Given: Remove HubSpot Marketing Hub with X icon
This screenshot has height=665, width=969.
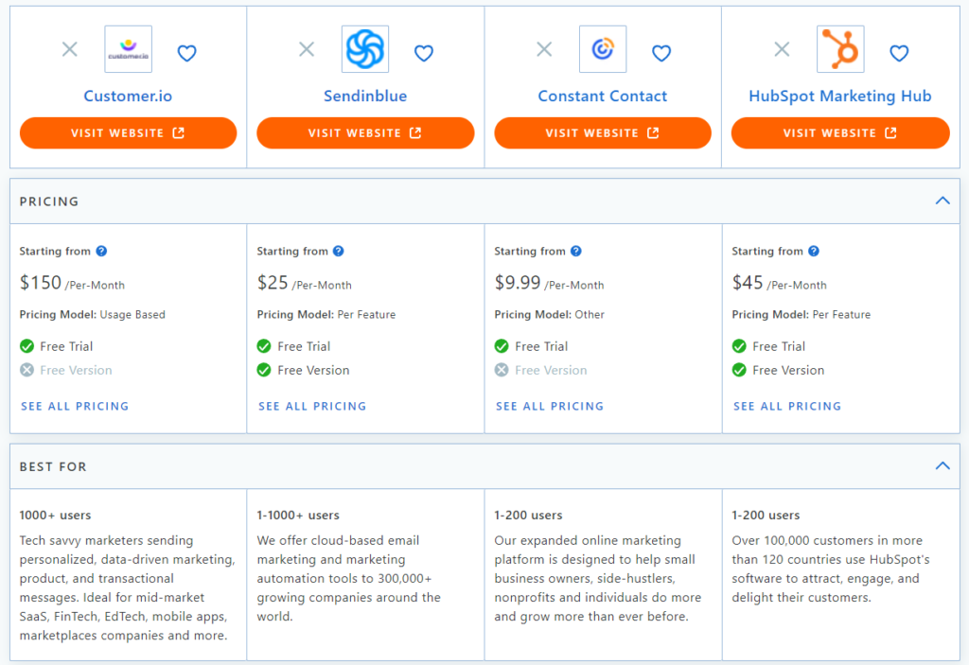Looking at the screenshot, I should 782,49.
